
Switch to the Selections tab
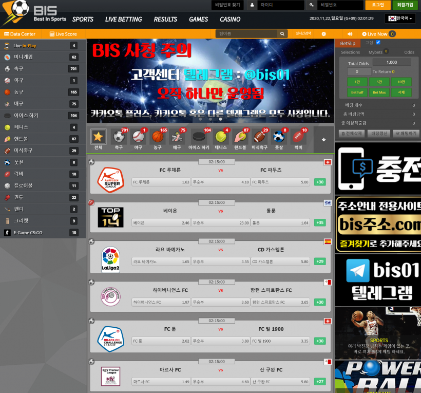click(x=350, y=52)
